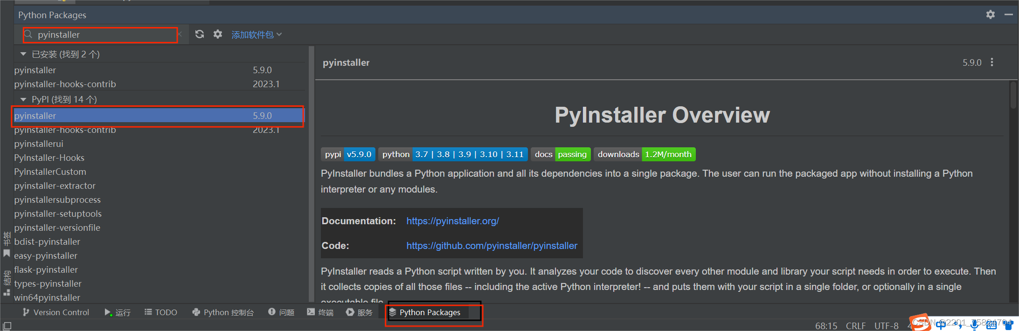Click the tool windows quick-access icon in the status bar corner

click(x=7, y=326)
